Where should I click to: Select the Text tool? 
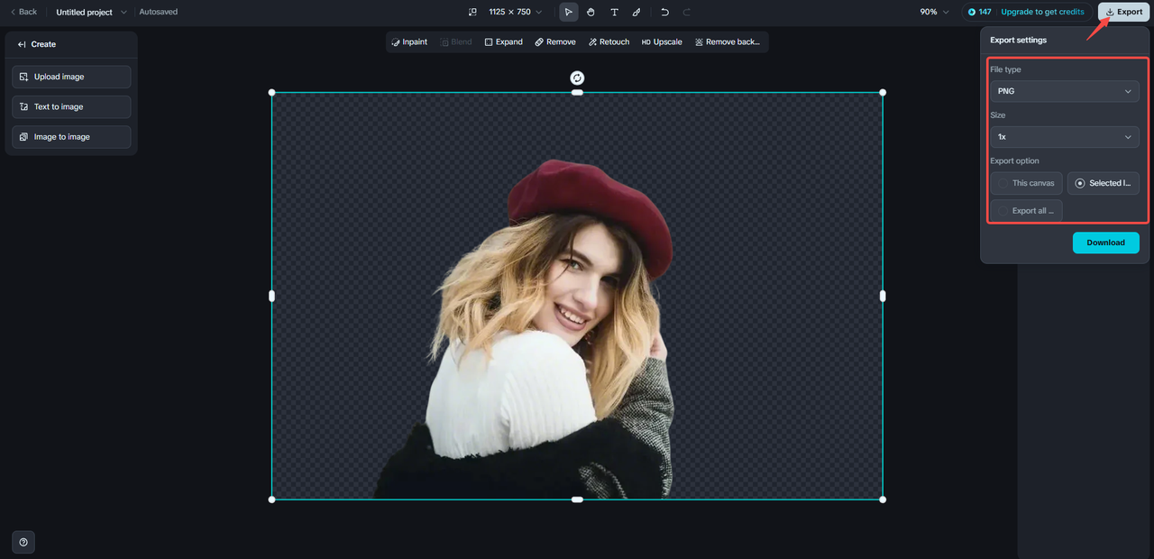point(614,12)
